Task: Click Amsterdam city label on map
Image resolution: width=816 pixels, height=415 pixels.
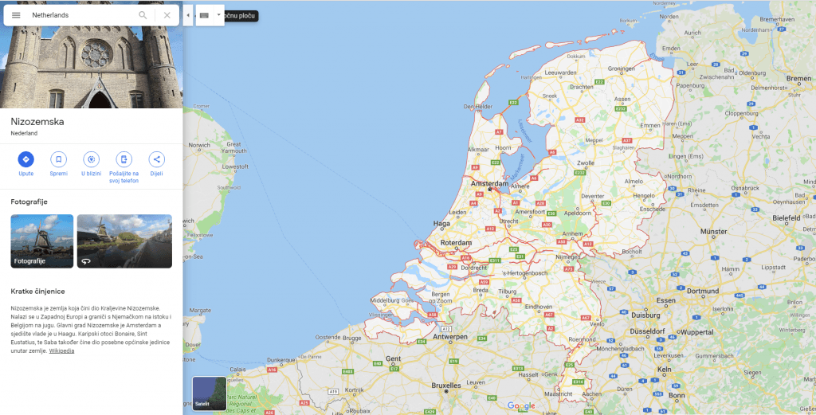Action: click(x=489, y=183)
